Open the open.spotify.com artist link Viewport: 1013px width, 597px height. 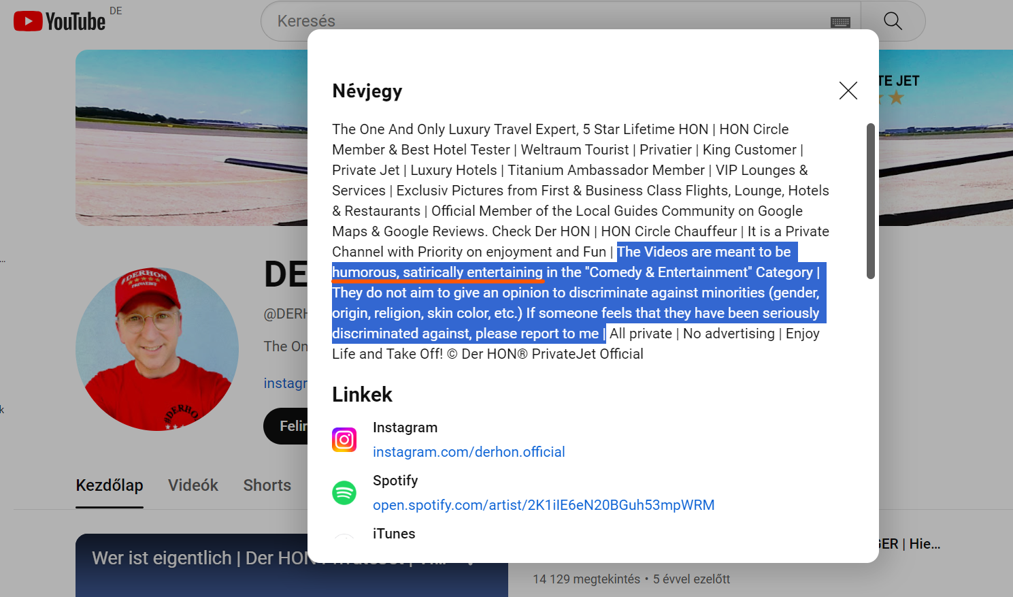tap(544, 505)
